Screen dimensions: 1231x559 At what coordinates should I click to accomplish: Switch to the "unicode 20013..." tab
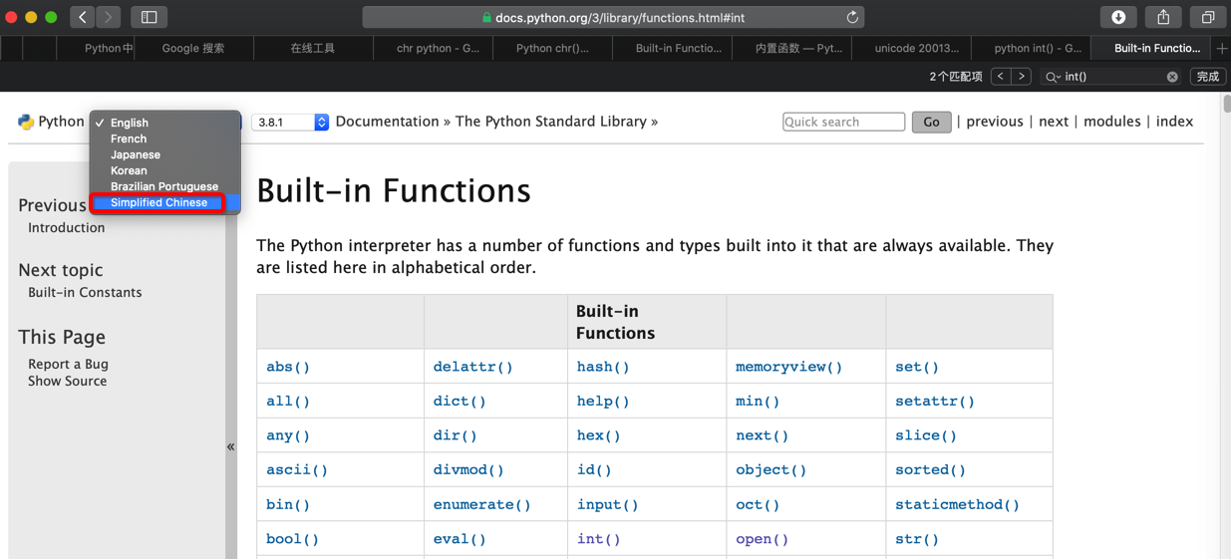(916, 48)
